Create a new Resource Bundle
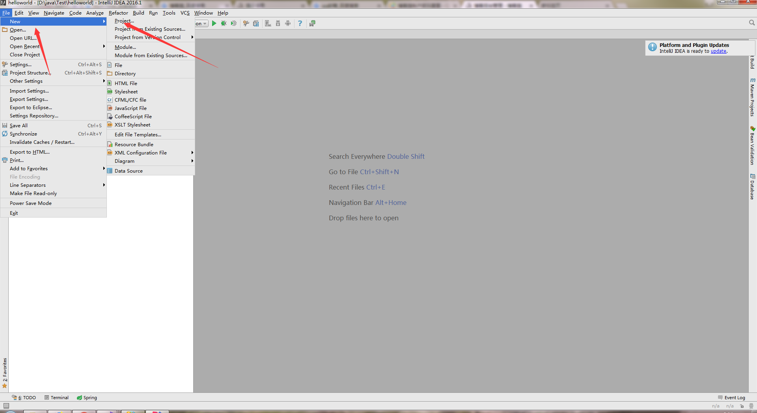Screen dimensions: 757x413 tap(151, 145)
